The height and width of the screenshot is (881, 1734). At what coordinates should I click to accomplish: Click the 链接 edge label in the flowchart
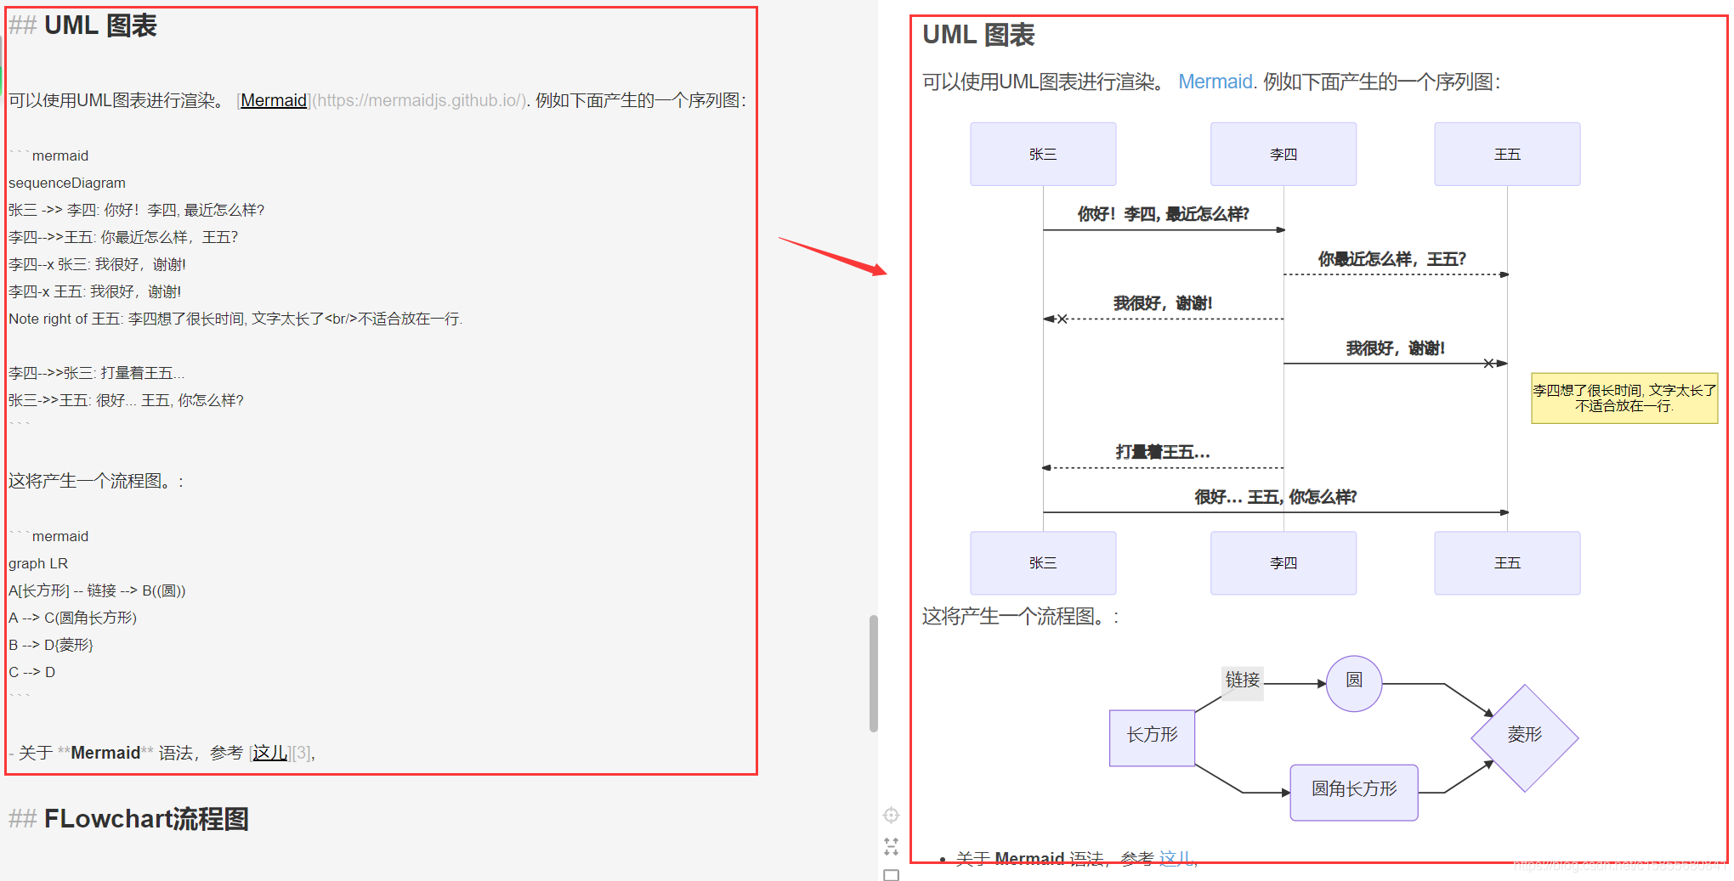[x=1243, y=683]
